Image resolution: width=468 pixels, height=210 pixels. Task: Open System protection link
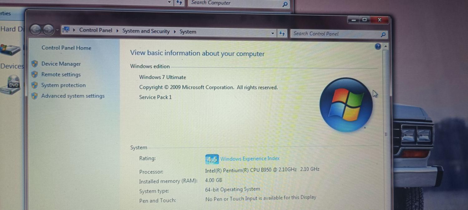(x=63, y=85)
